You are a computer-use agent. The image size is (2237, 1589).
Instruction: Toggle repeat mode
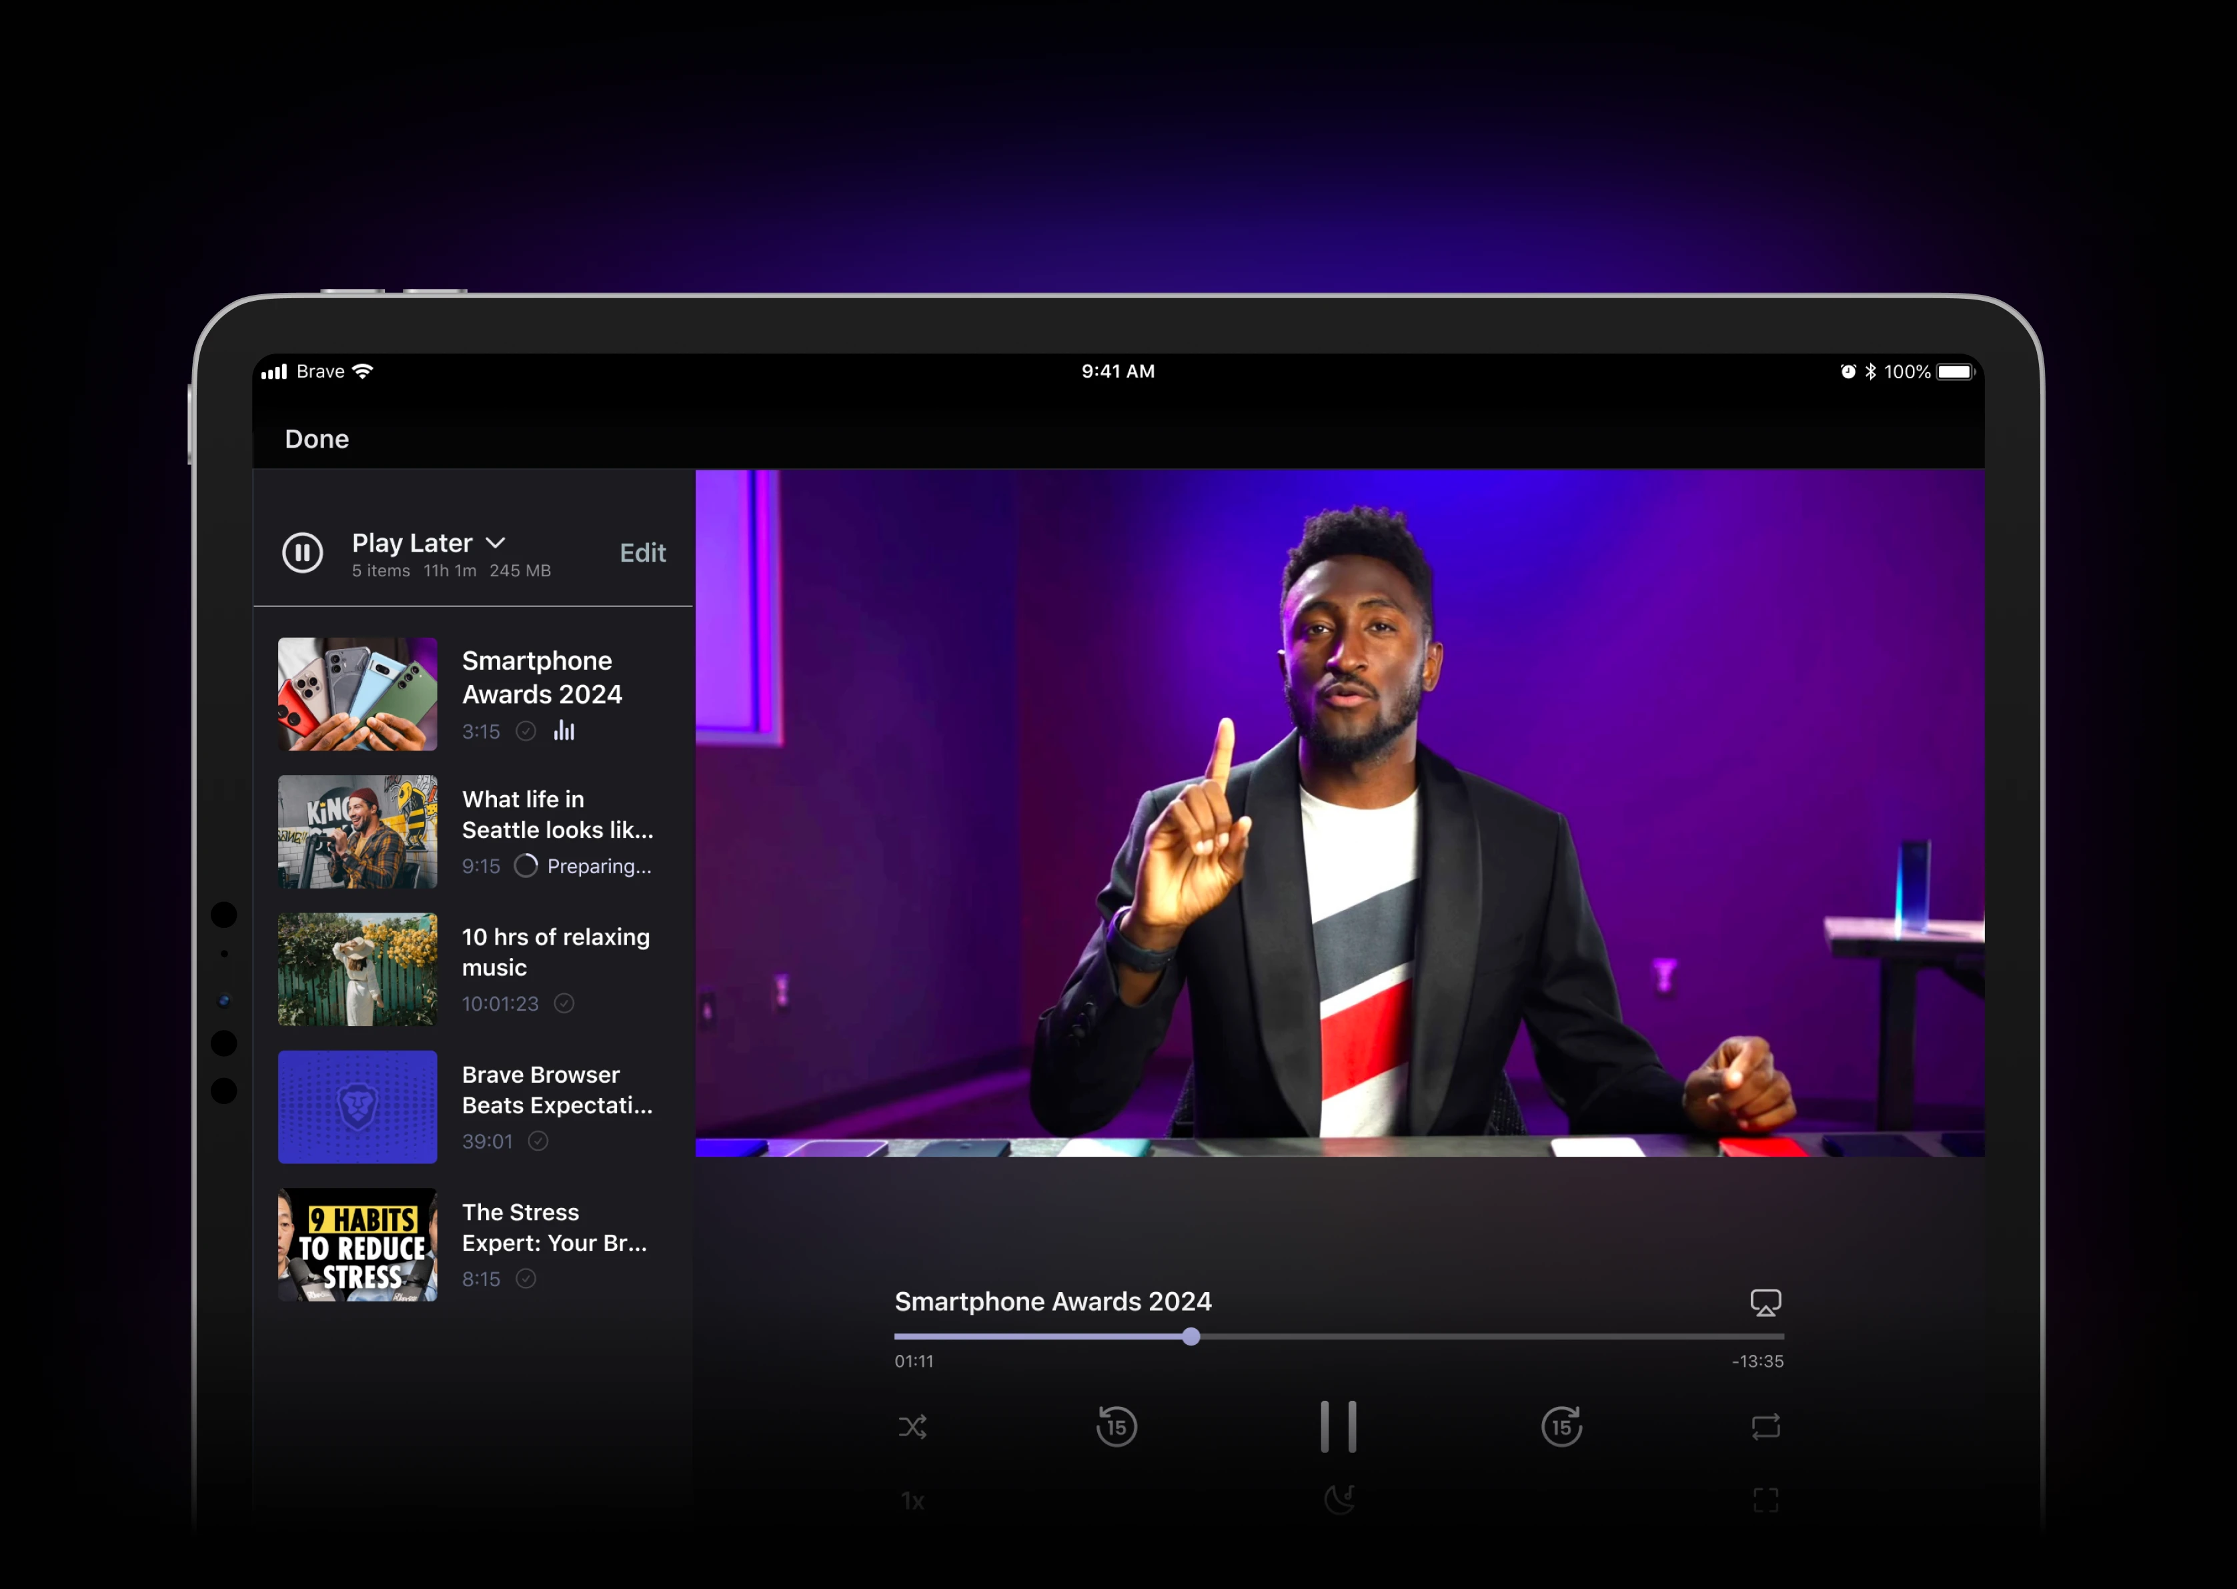[x=1765, y=1427]
